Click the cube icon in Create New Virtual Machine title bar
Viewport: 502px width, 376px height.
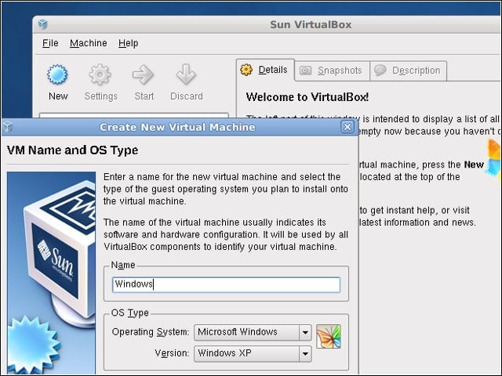[x=7, y=127]
